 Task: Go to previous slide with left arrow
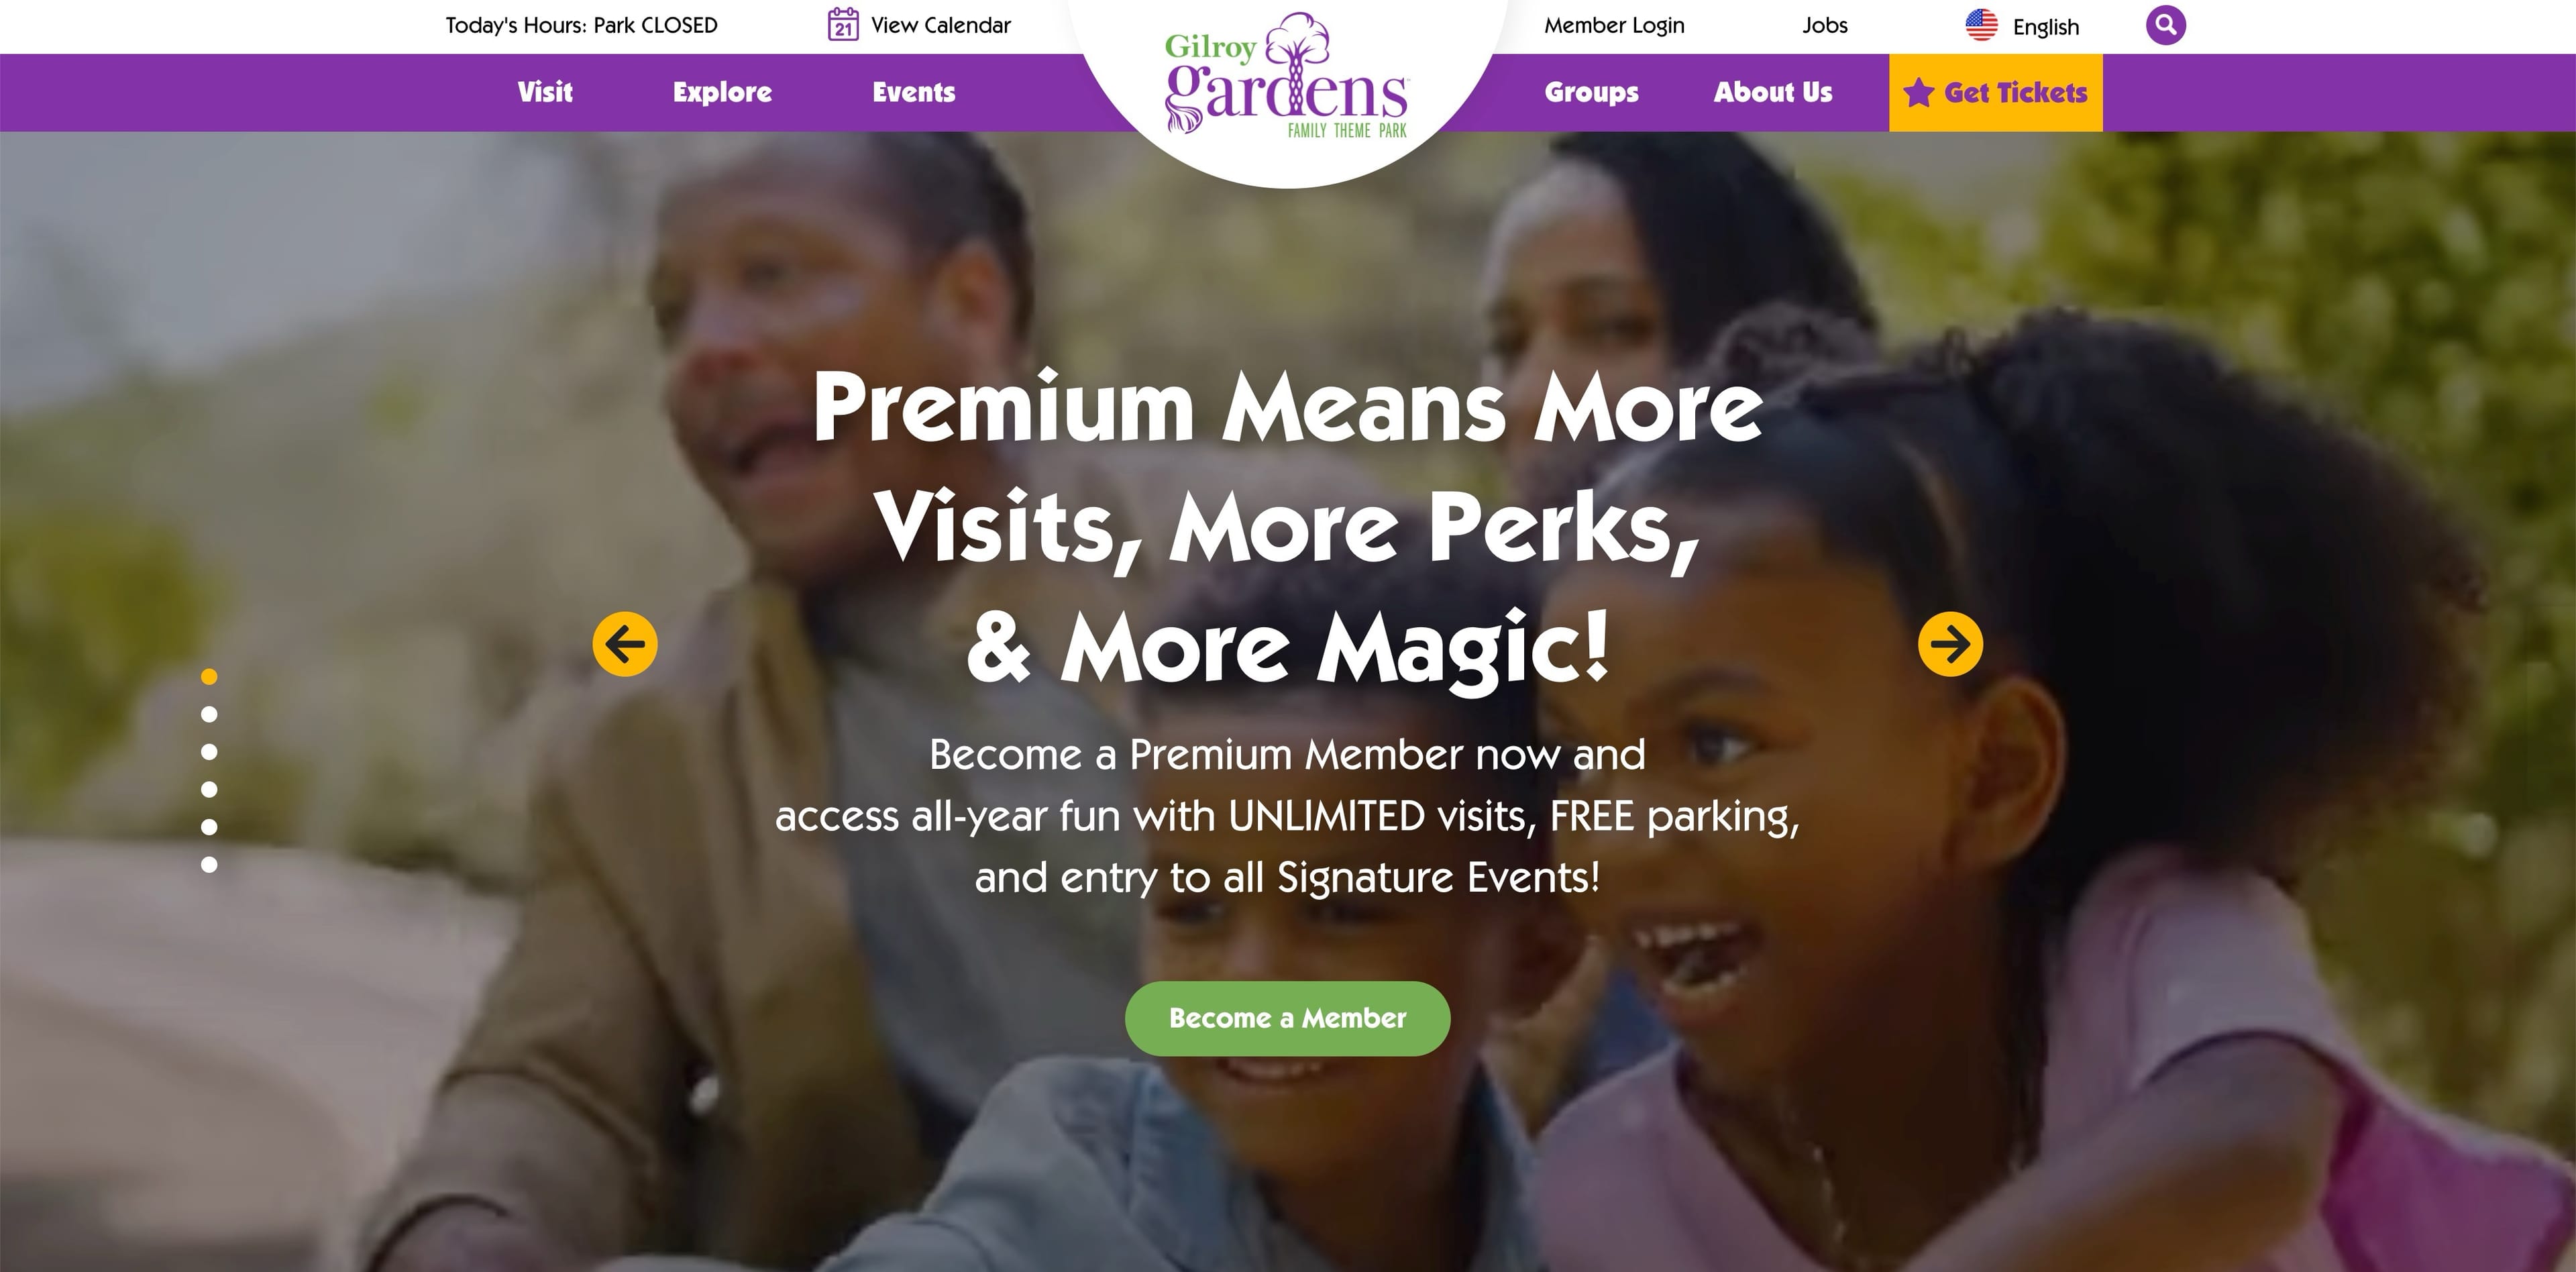coord(625,644)
